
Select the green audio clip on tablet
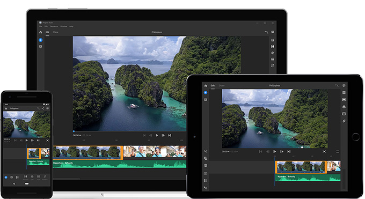pos(308,178)
